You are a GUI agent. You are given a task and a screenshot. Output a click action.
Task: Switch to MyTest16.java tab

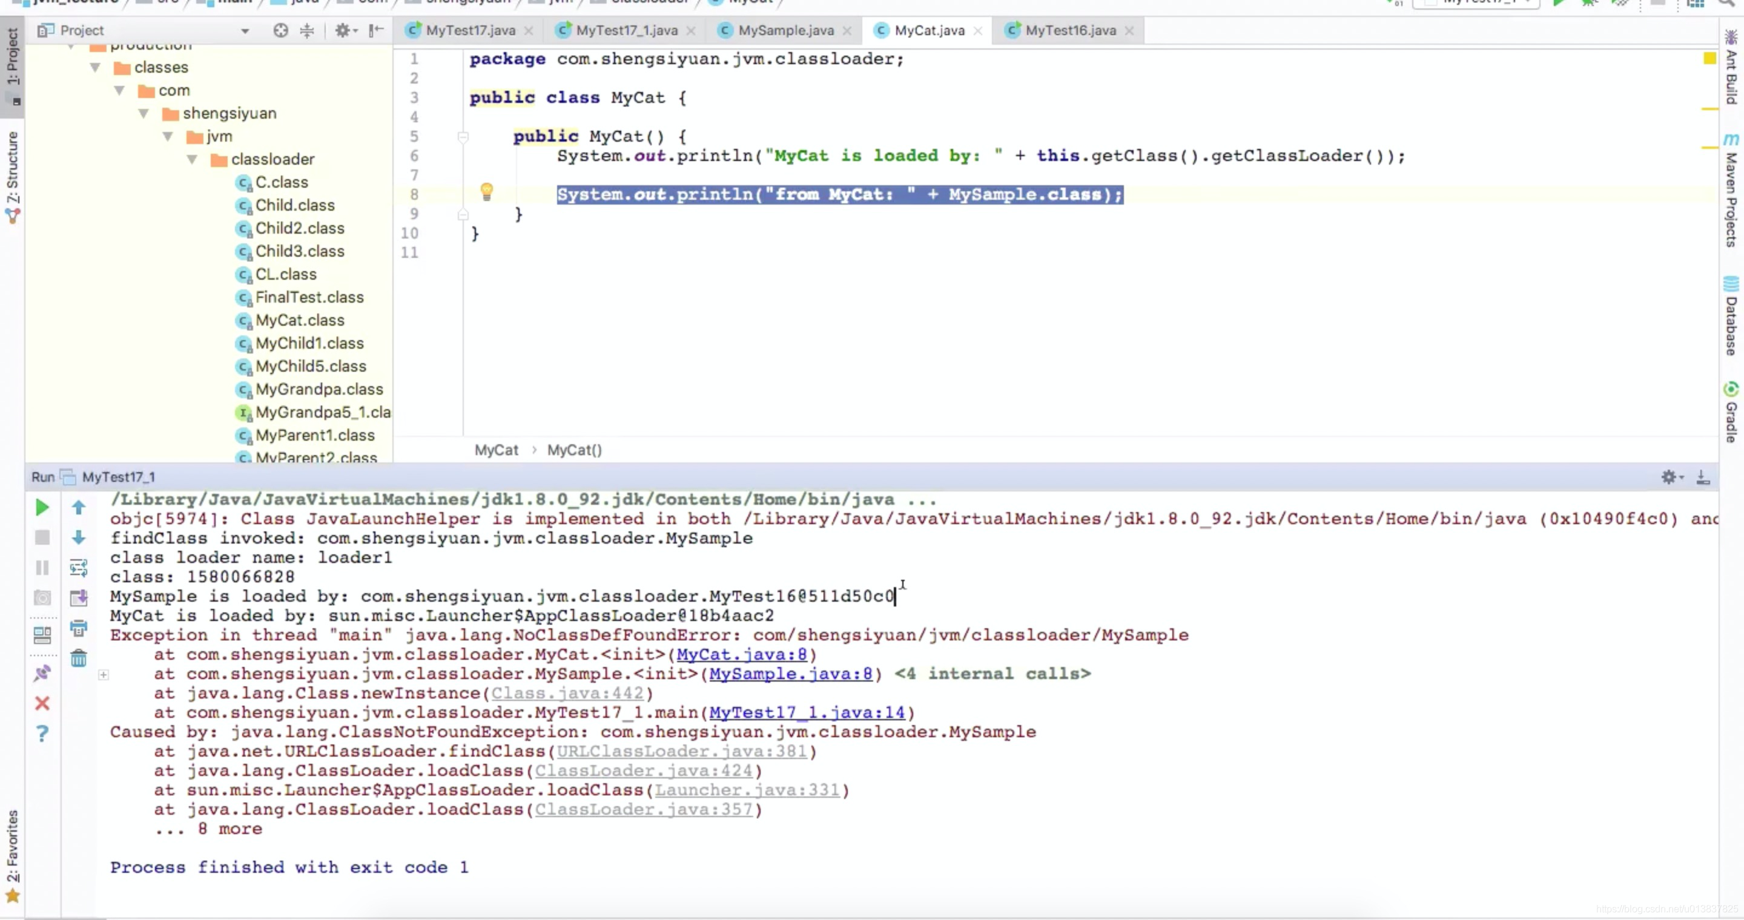[x=1071, y=30]
